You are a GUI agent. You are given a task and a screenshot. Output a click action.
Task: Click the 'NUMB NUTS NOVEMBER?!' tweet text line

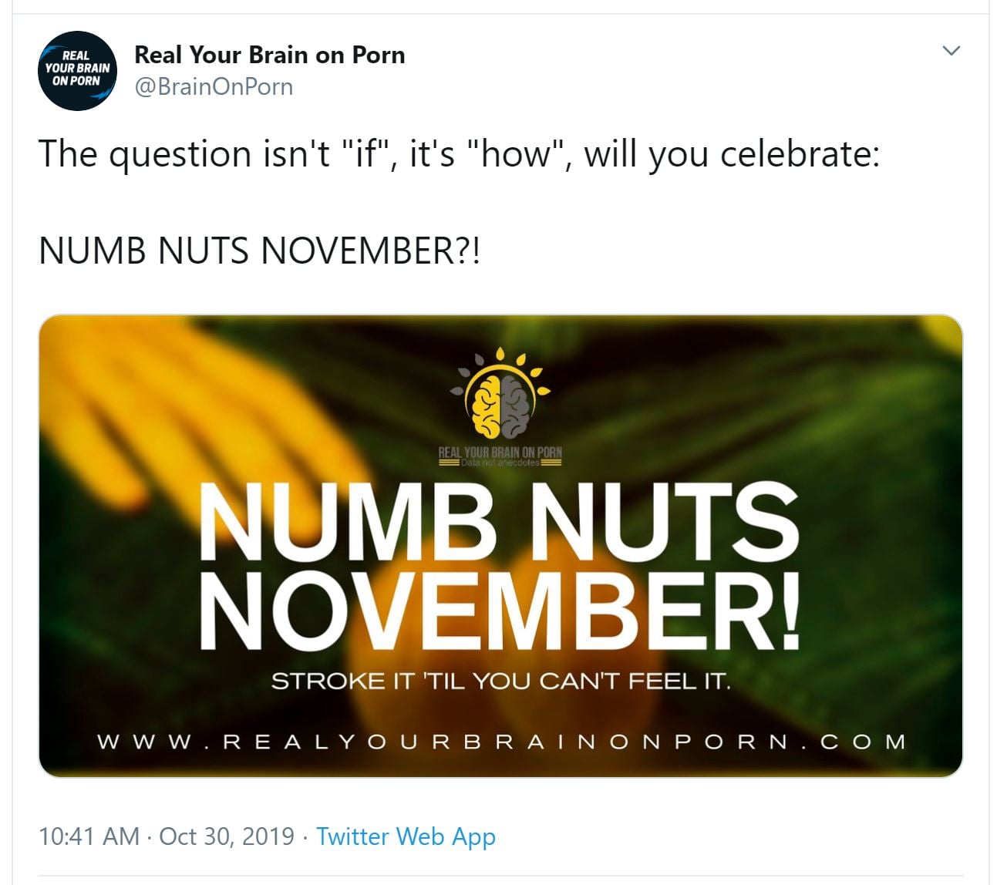click(x=259, y=251)
